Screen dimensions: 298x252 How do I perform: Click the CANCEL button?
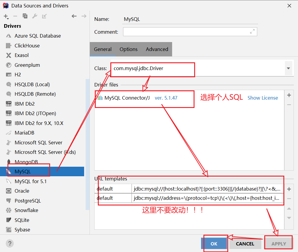point(245,244)
